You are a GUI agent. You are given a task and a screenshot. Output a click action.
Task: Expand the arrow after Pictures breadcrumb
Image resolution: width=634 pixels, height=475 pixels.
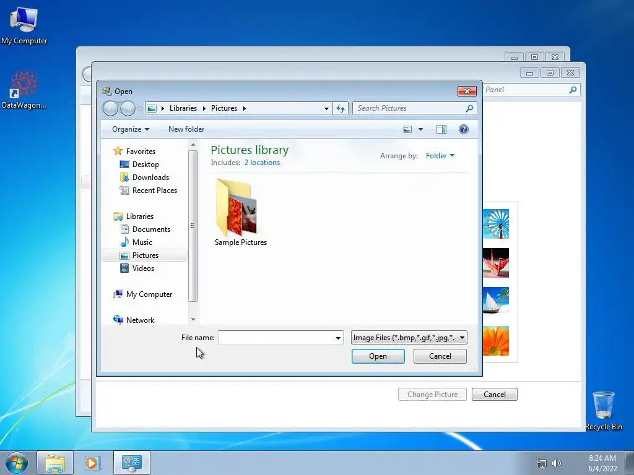point(244,108)
